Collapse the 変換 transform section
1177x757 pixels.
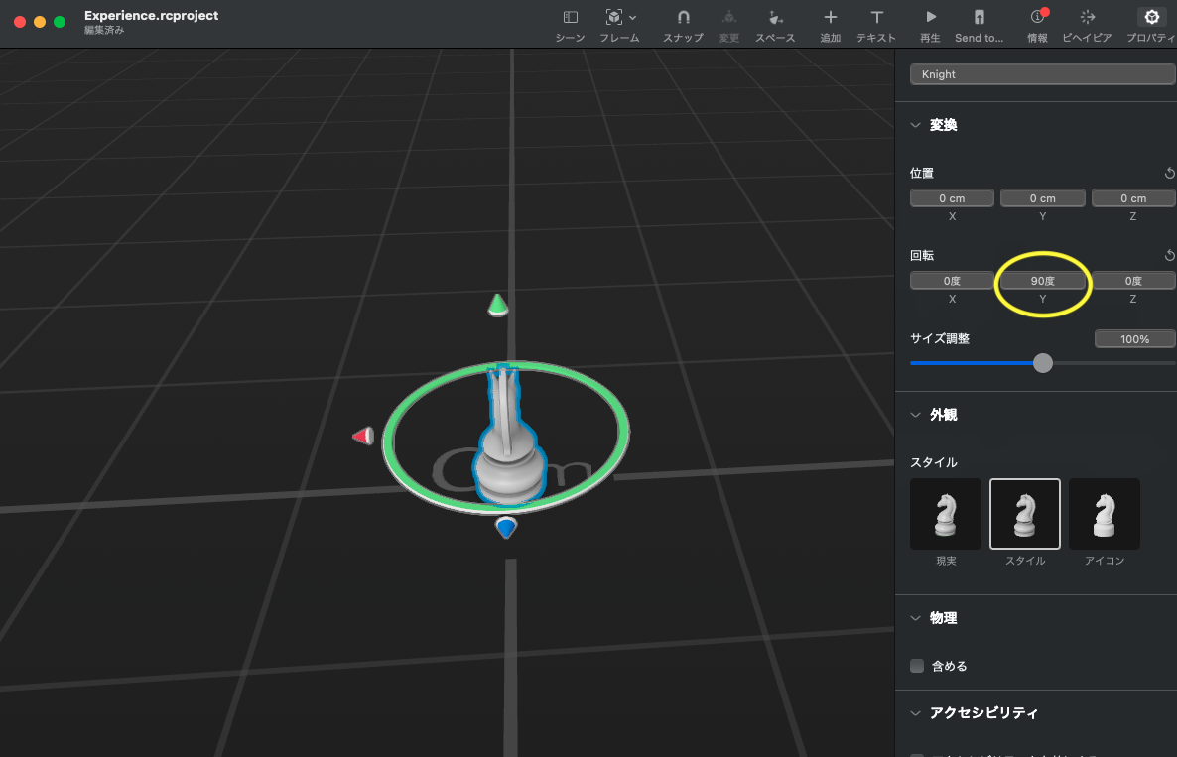[915, 125]
